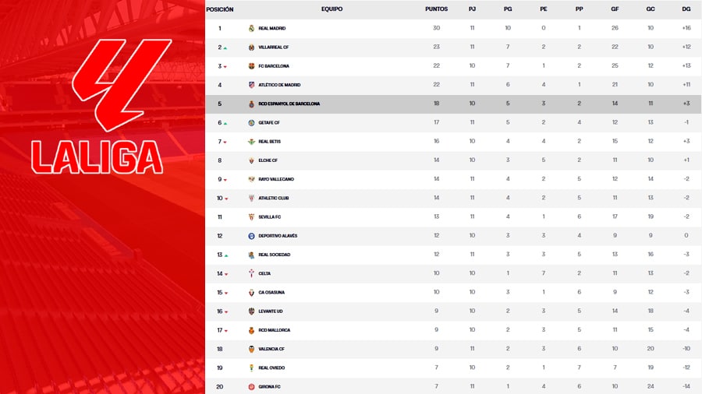Click the Getafe CF club crest

point(251,123)
